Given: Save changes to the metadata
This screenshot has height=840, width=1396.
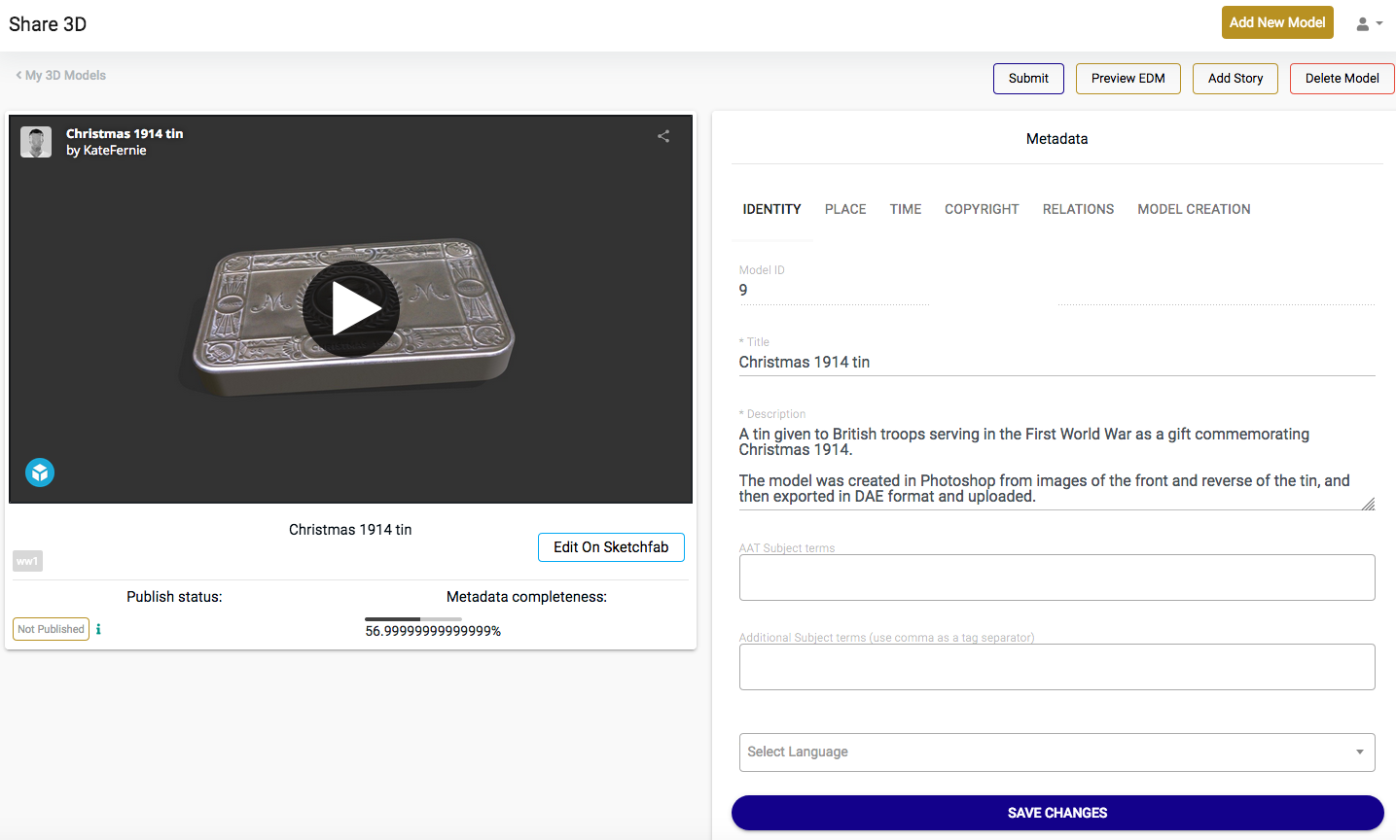Looking at the screenshot, I should pyautogui.click(x=1056, y=813).
